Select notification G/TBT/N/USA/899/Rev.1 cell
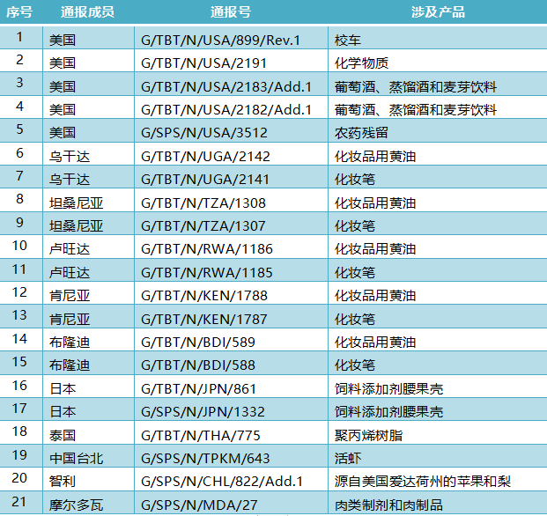Image resolution: width=547 pixels, height=516 pixels. 231,38
